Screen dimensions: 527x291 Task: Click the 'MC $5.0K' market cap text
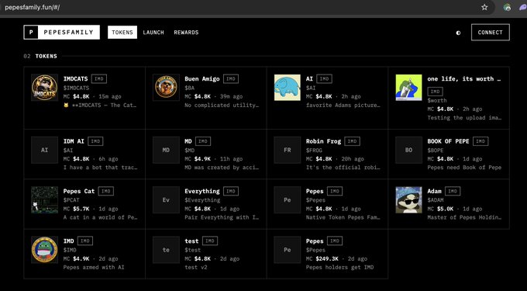pos(440,209)
